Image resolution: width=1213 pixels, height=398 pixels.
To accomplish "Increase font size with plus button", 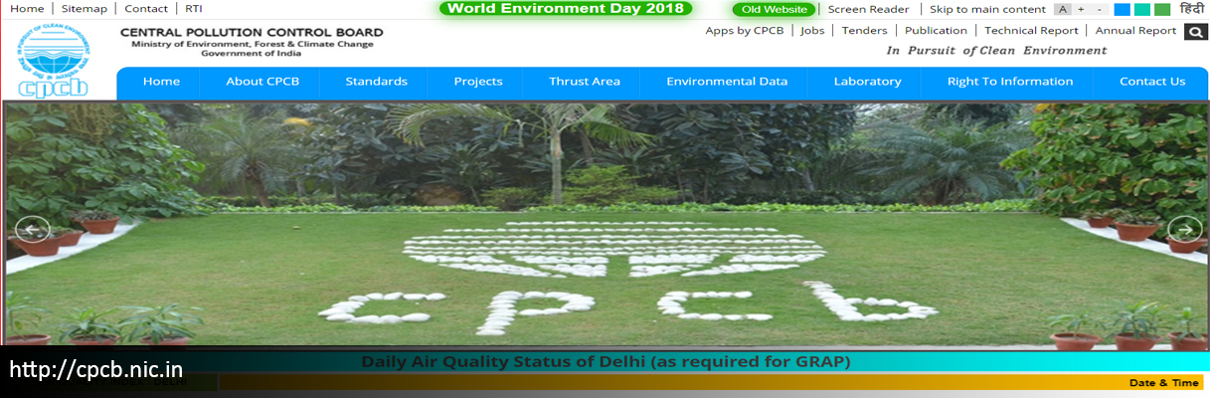I will [1081, 9].
